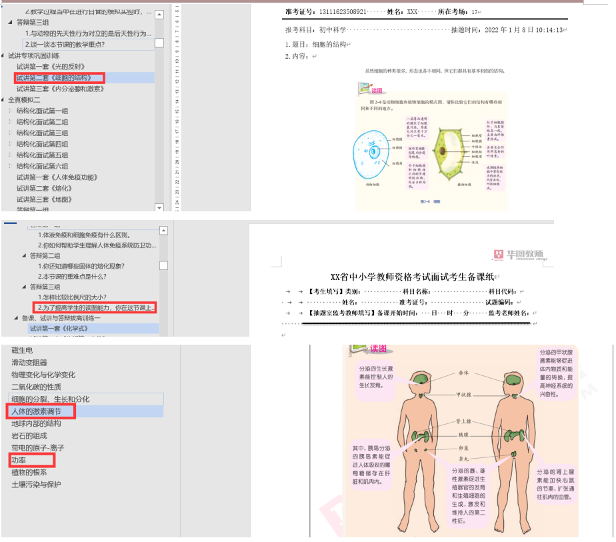
Task: Jump to 试讲第三套《内分泌腺和激素》 heading
Action: 60,89
